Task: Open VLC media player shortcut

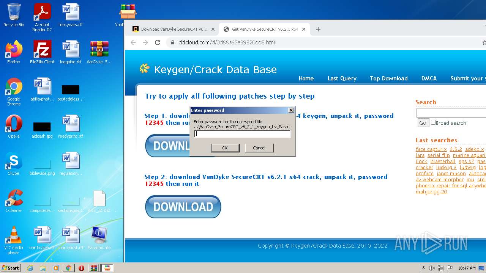Action: click(x=14, y=240)
